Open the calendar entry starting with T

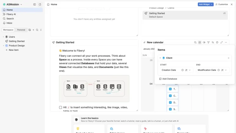(x=173, y=89)
